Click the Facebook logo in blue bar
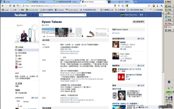The width and height of the screenshot is (174, 109). 21,15
